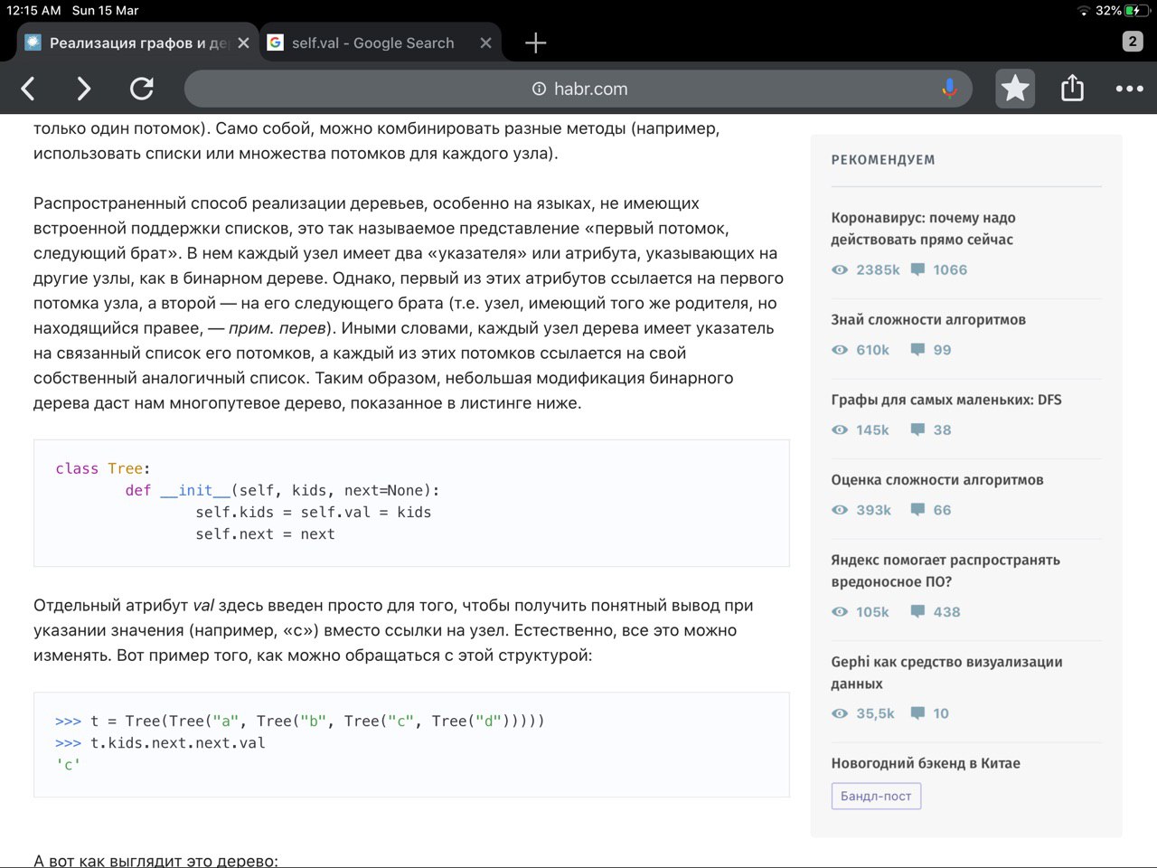This screenshot has width=1157, height=868.
Task: Click the 35,5k views eye icon
Action: 840,713
